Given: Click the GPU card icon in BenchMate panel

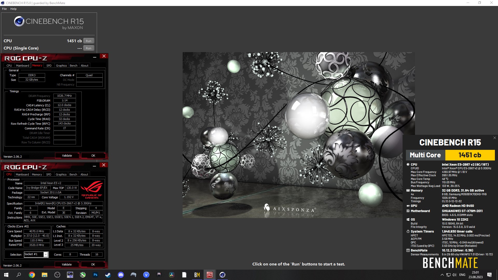Looking at the screenshot, I should tap(408, 206).
